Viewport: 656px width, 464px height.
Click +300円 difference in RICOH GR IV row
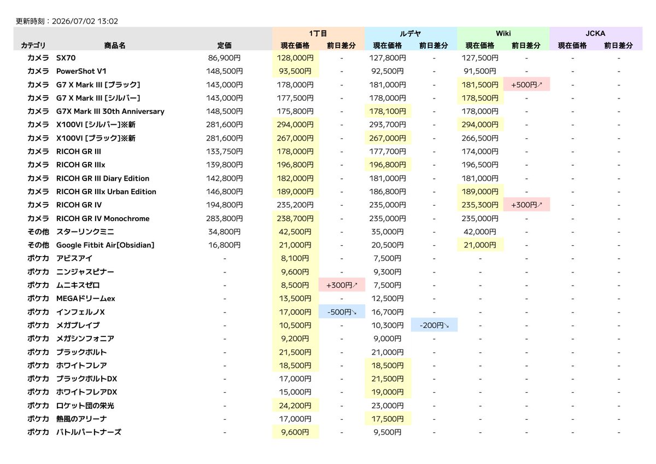point(526,205)
